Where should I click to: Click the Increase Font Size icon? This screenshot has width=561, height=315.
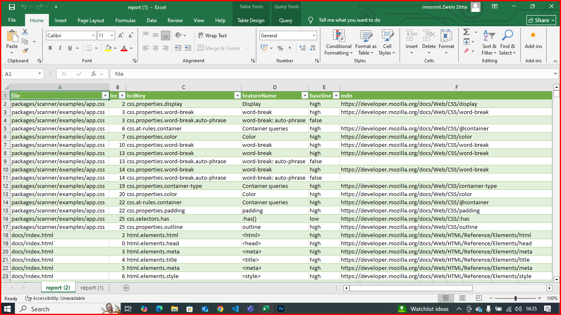click(x=121, y=36)
